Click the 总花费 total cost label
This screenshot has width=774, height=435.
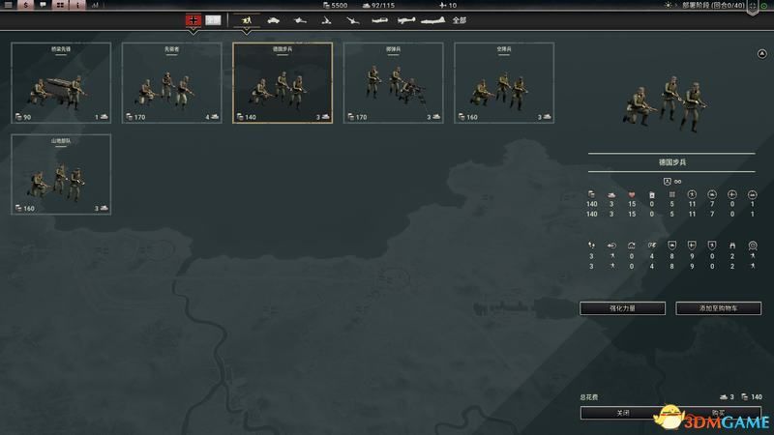[x=589, y=397]
